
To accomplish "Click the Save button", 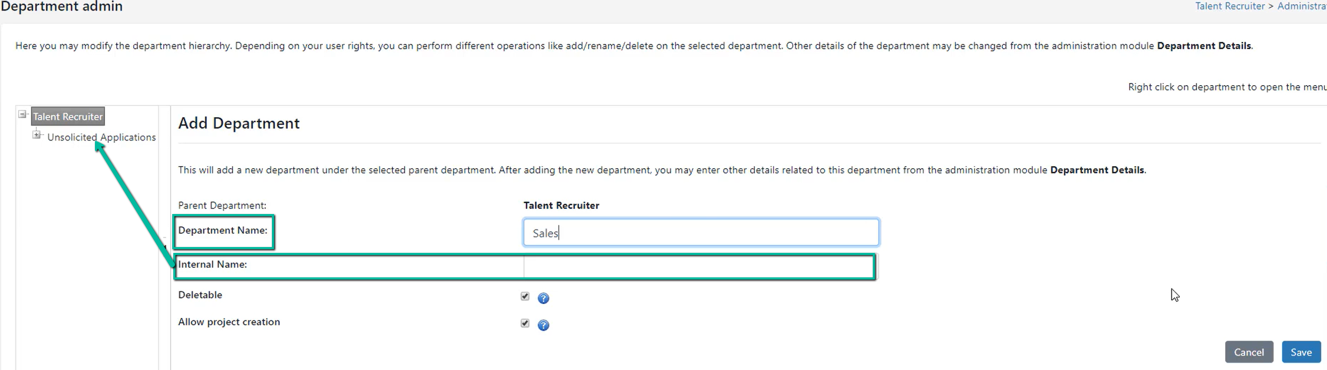I will tap(1301, 352).
